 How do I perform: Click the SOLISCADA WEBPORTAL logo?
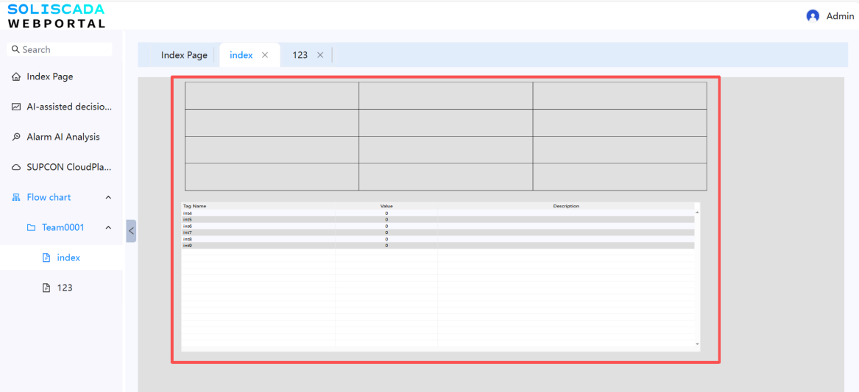tap(56, 16)
